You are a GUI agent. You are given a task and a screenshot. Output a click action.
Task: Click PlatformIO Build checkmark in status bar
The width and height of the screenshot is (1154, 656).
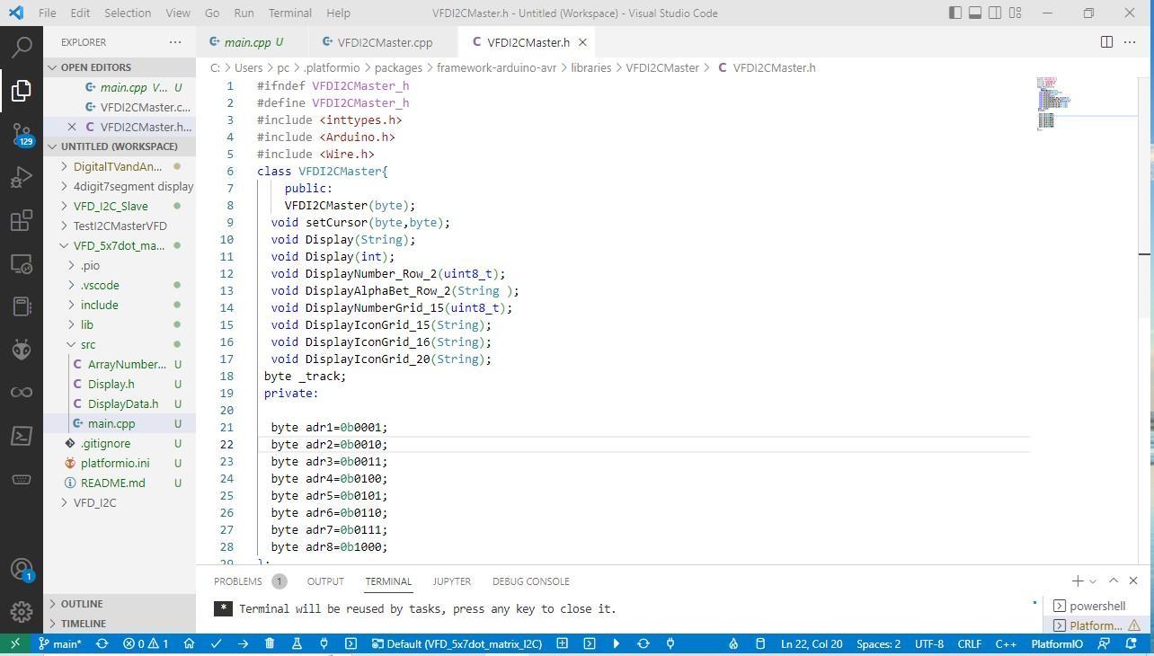coord(216,643)
